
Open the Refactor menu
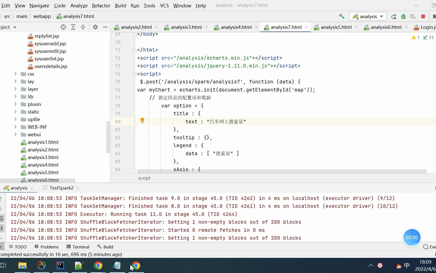[101, 6]
